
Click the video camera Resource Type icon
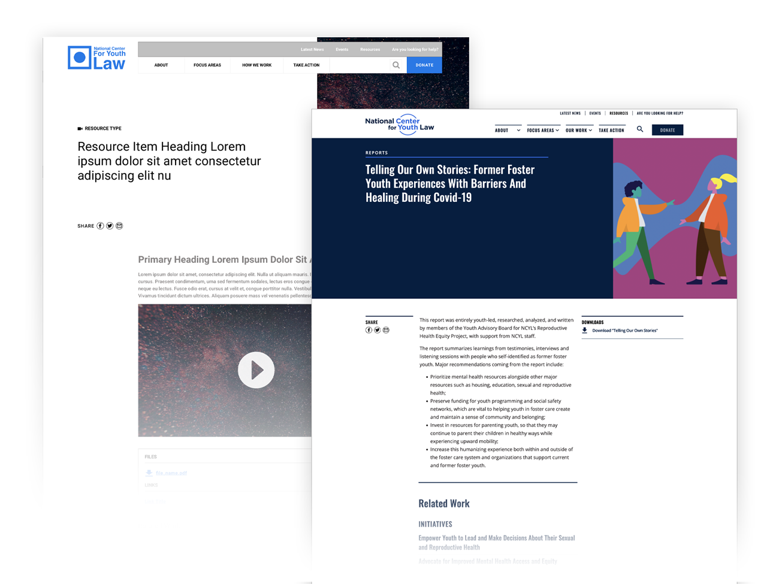(80, 129)
